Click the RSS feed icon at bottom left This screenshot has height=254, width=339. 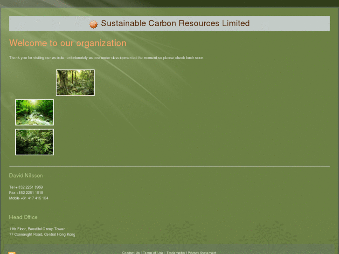[x=12, y=253]
